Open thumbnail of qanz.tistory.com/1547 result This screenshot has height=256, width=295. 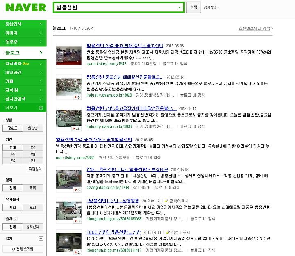click(x=69, y=56)
